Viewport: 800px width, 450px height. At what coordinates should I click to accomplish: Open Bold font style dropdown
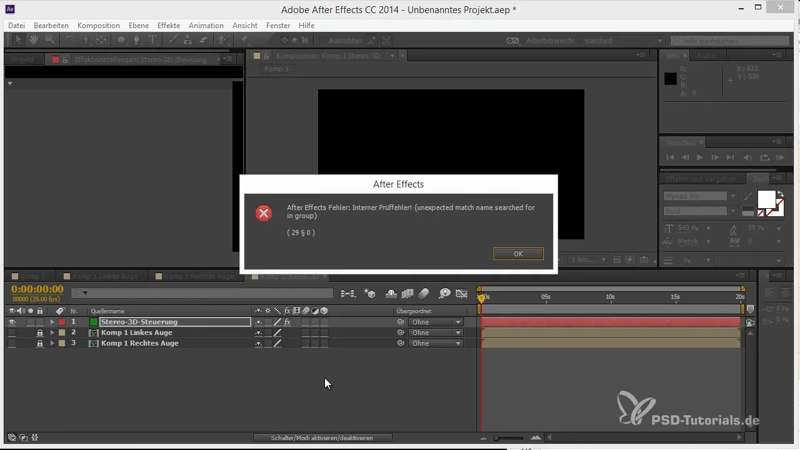coord(701,211)
